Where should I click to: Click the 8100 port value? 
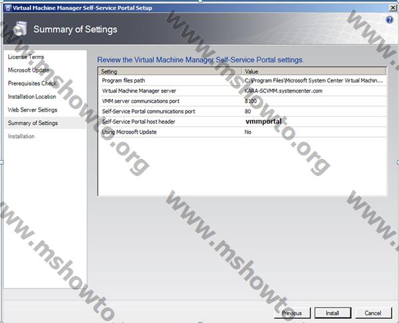[x=251, y=101]
